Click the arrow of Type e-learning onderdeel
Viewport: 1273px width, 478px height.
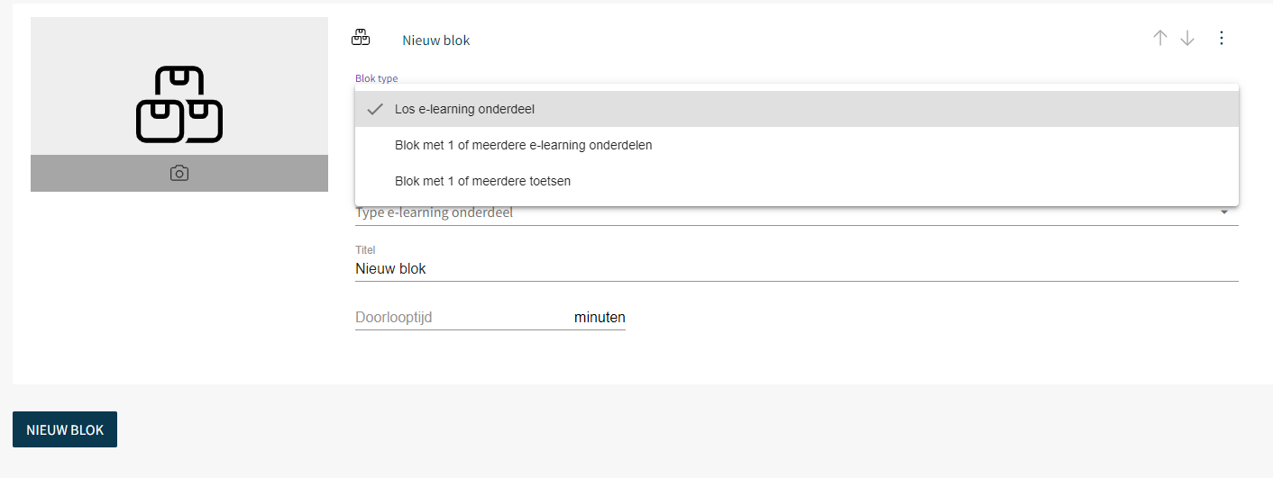(x=1224, y=212)
